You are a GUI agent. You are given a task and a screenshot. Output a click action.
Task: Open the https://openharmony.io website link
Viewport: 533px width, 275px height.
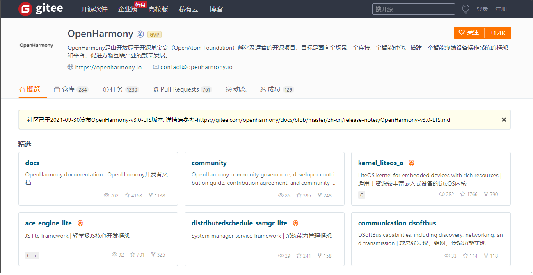[x=108, y=67]
